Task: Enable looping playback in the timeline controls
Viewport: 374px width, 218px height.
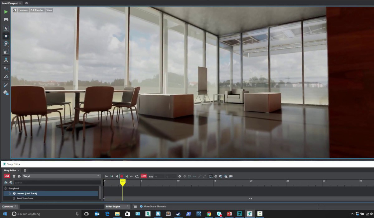Action: (137, 176)
